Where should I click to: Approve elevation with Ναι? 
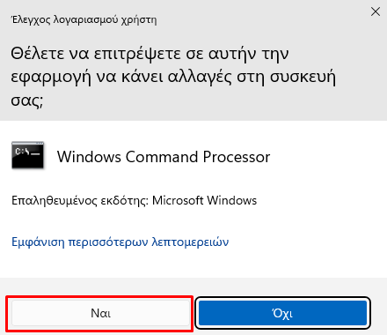100,313
